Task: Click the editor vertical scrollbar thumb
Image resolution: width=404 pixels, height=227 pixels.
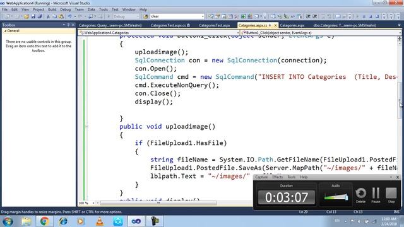Action: click(400, 100)
